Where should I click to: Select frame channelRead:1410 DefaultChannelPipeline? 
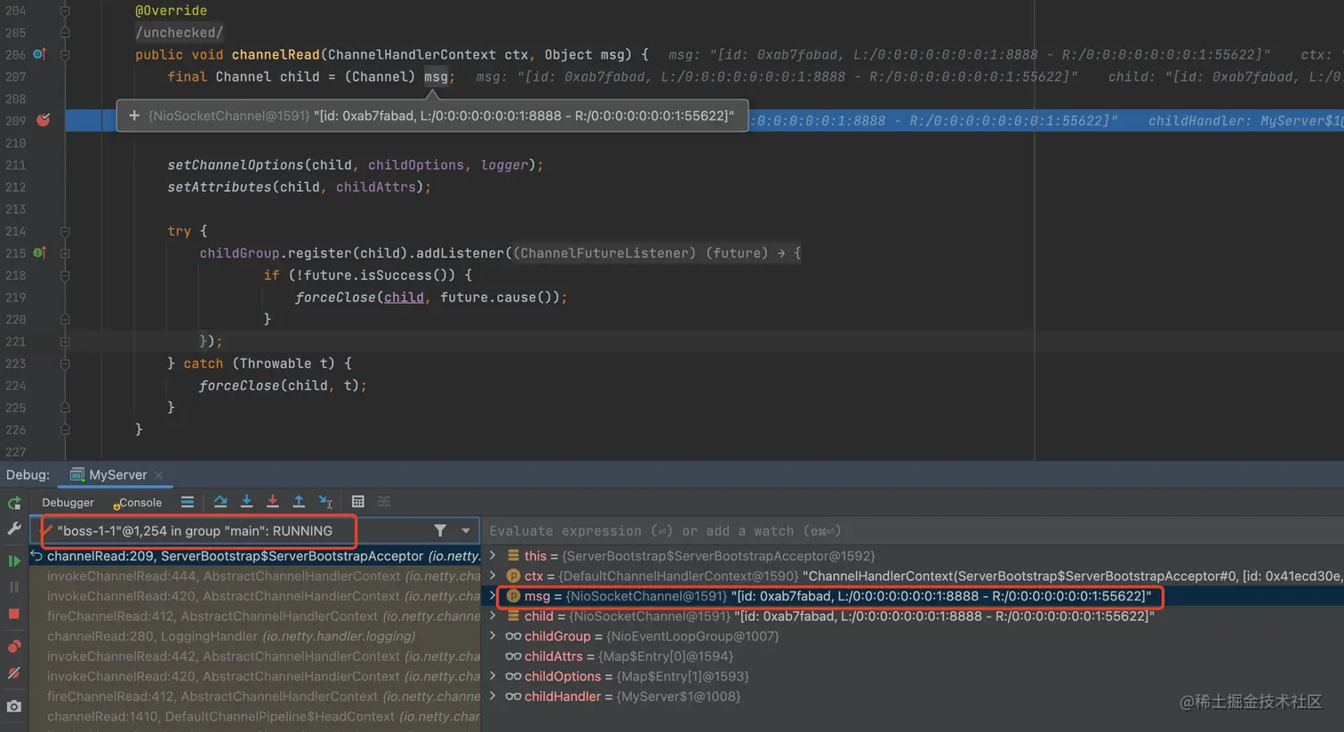coord(255,716)
